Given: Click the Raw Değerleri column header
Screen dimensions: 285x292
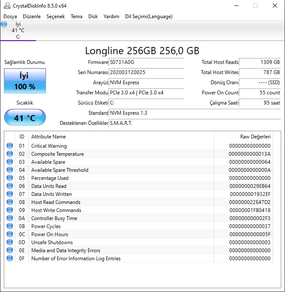Looking at the screenshot, I should point(243,137).
